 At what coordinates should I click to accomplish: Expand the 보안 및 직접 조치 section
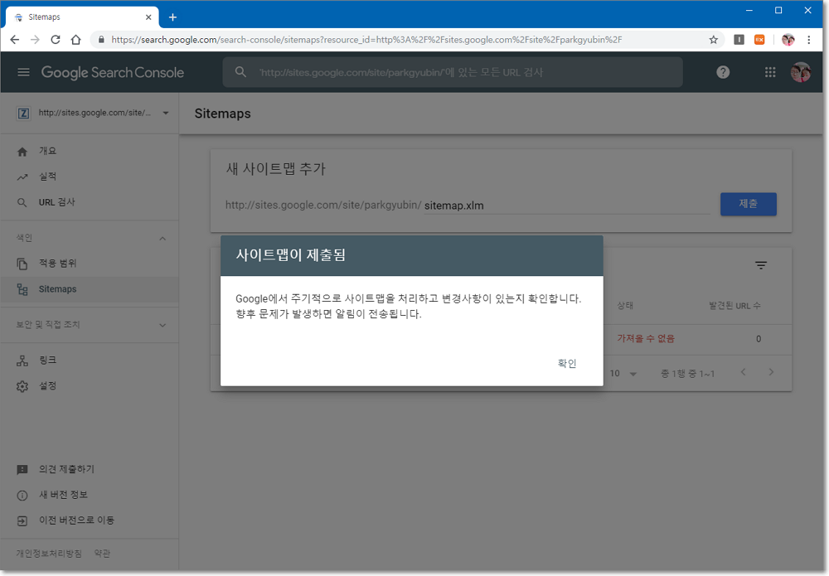click(162, 325)
